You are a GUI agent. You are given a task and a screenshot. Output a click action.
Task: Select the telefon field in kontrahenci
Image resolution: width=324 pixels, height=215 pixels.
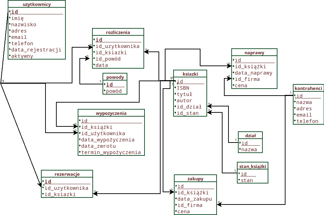pyautogui.click(x=307, y=122)
